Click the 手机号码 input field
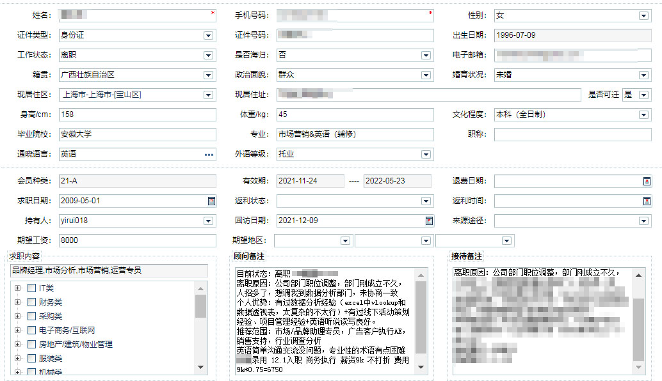Screen dimensions: 662x381 (x=355, y=15)
